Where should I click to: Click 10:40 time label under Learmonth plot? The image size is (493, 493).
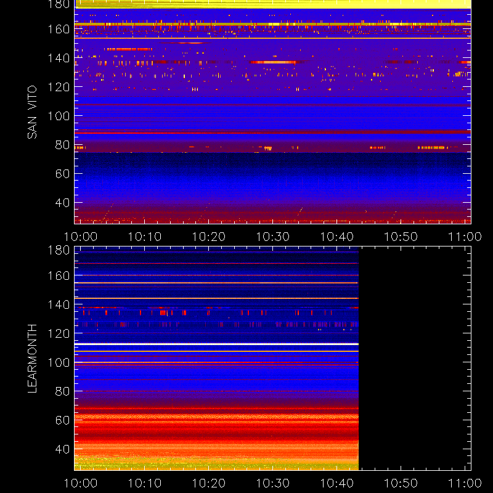click(x=336, y=483)
